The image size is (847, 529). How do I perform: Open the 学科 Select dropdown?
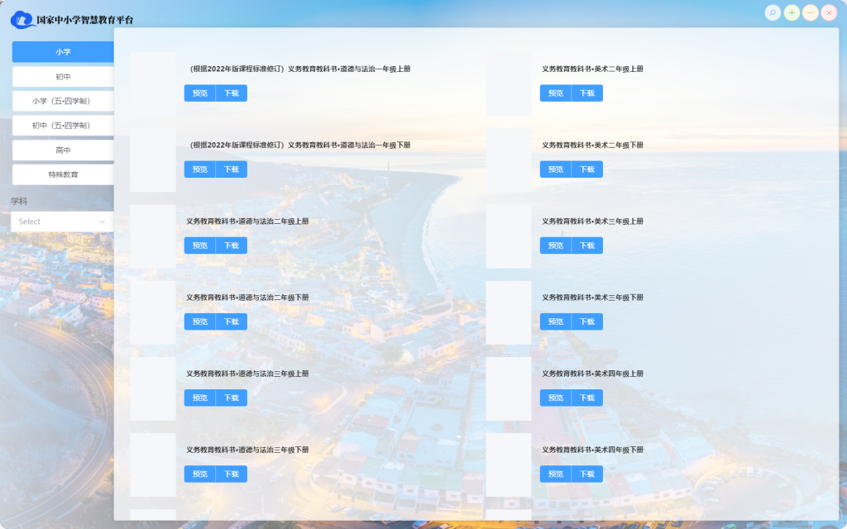pos(63,222)
